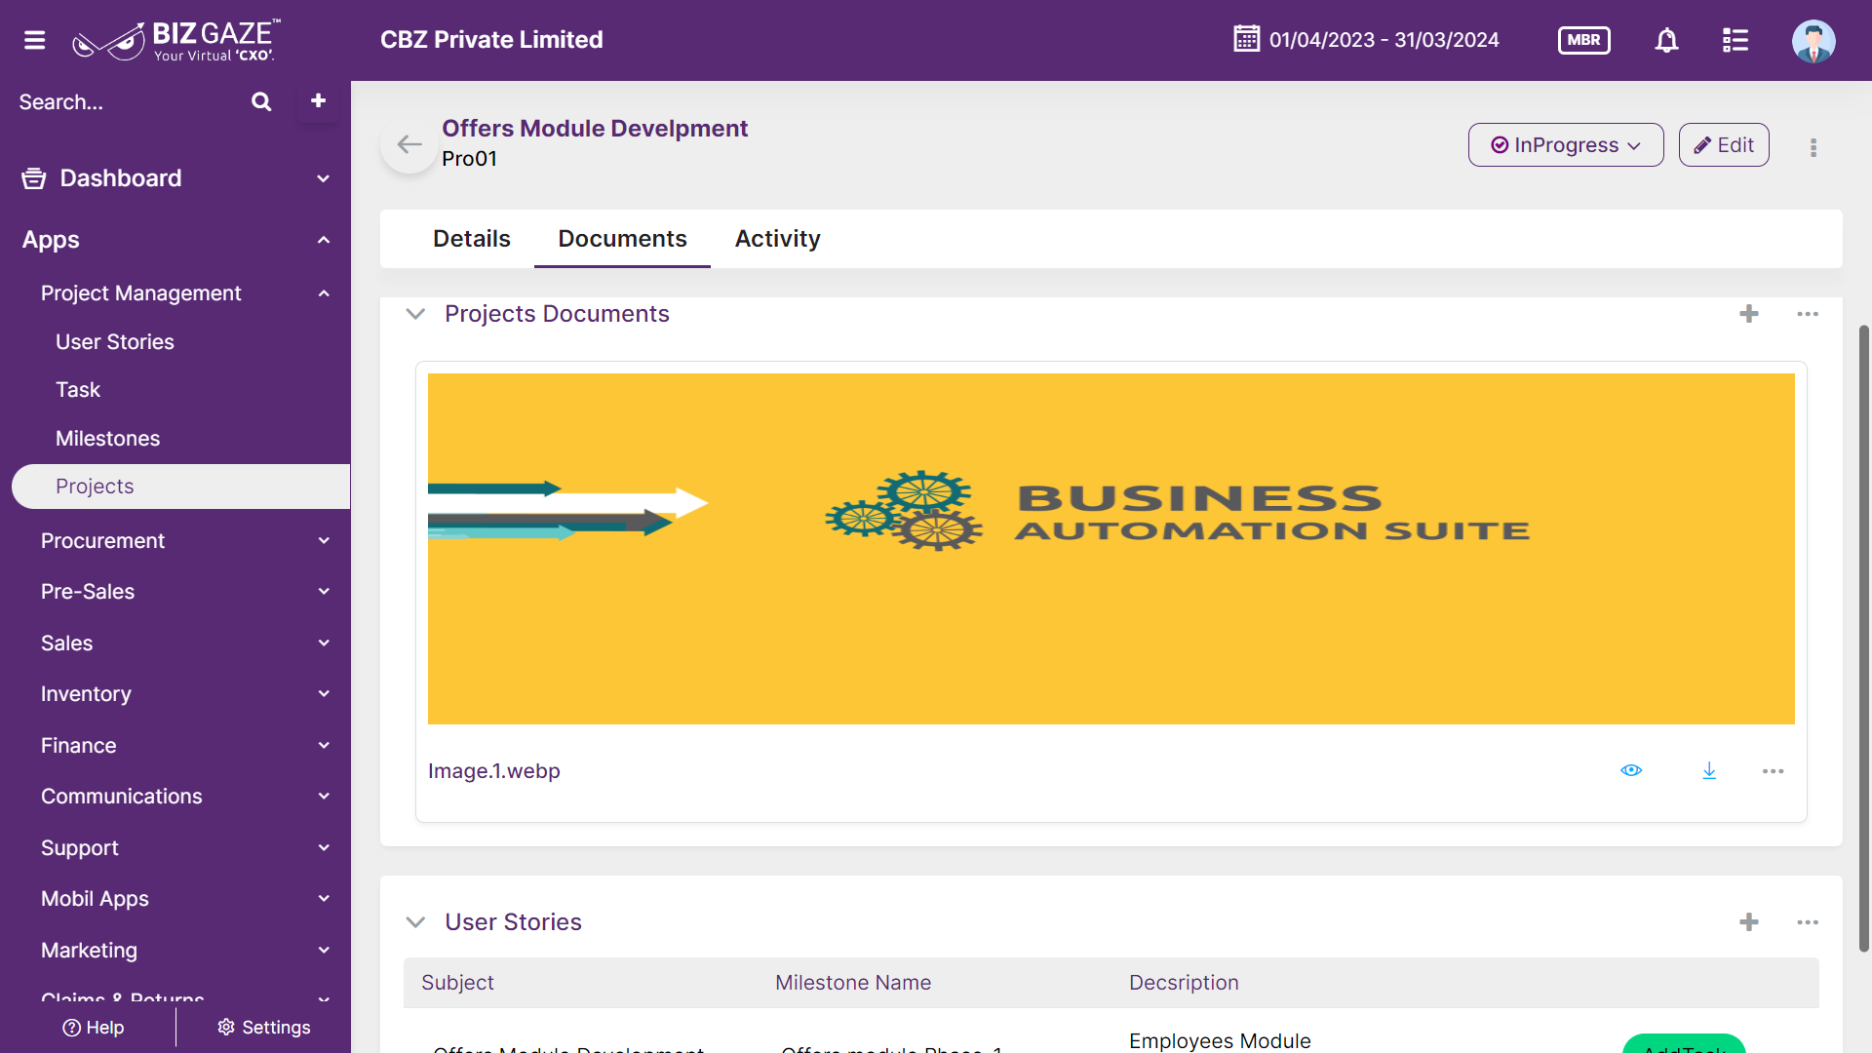Add a new Projects Document

(x=1749, y=314)
